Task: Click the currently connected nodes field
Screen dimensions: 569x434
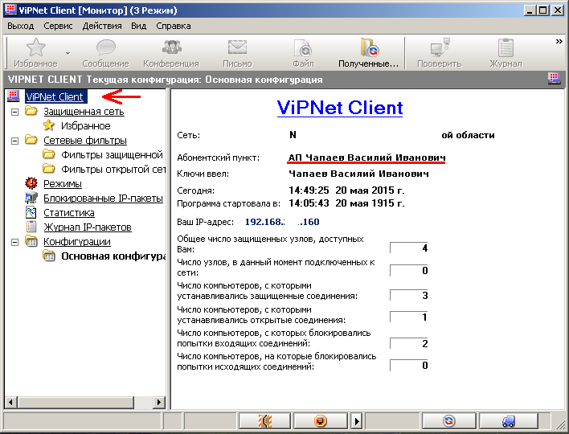Action: click(408, 270)
